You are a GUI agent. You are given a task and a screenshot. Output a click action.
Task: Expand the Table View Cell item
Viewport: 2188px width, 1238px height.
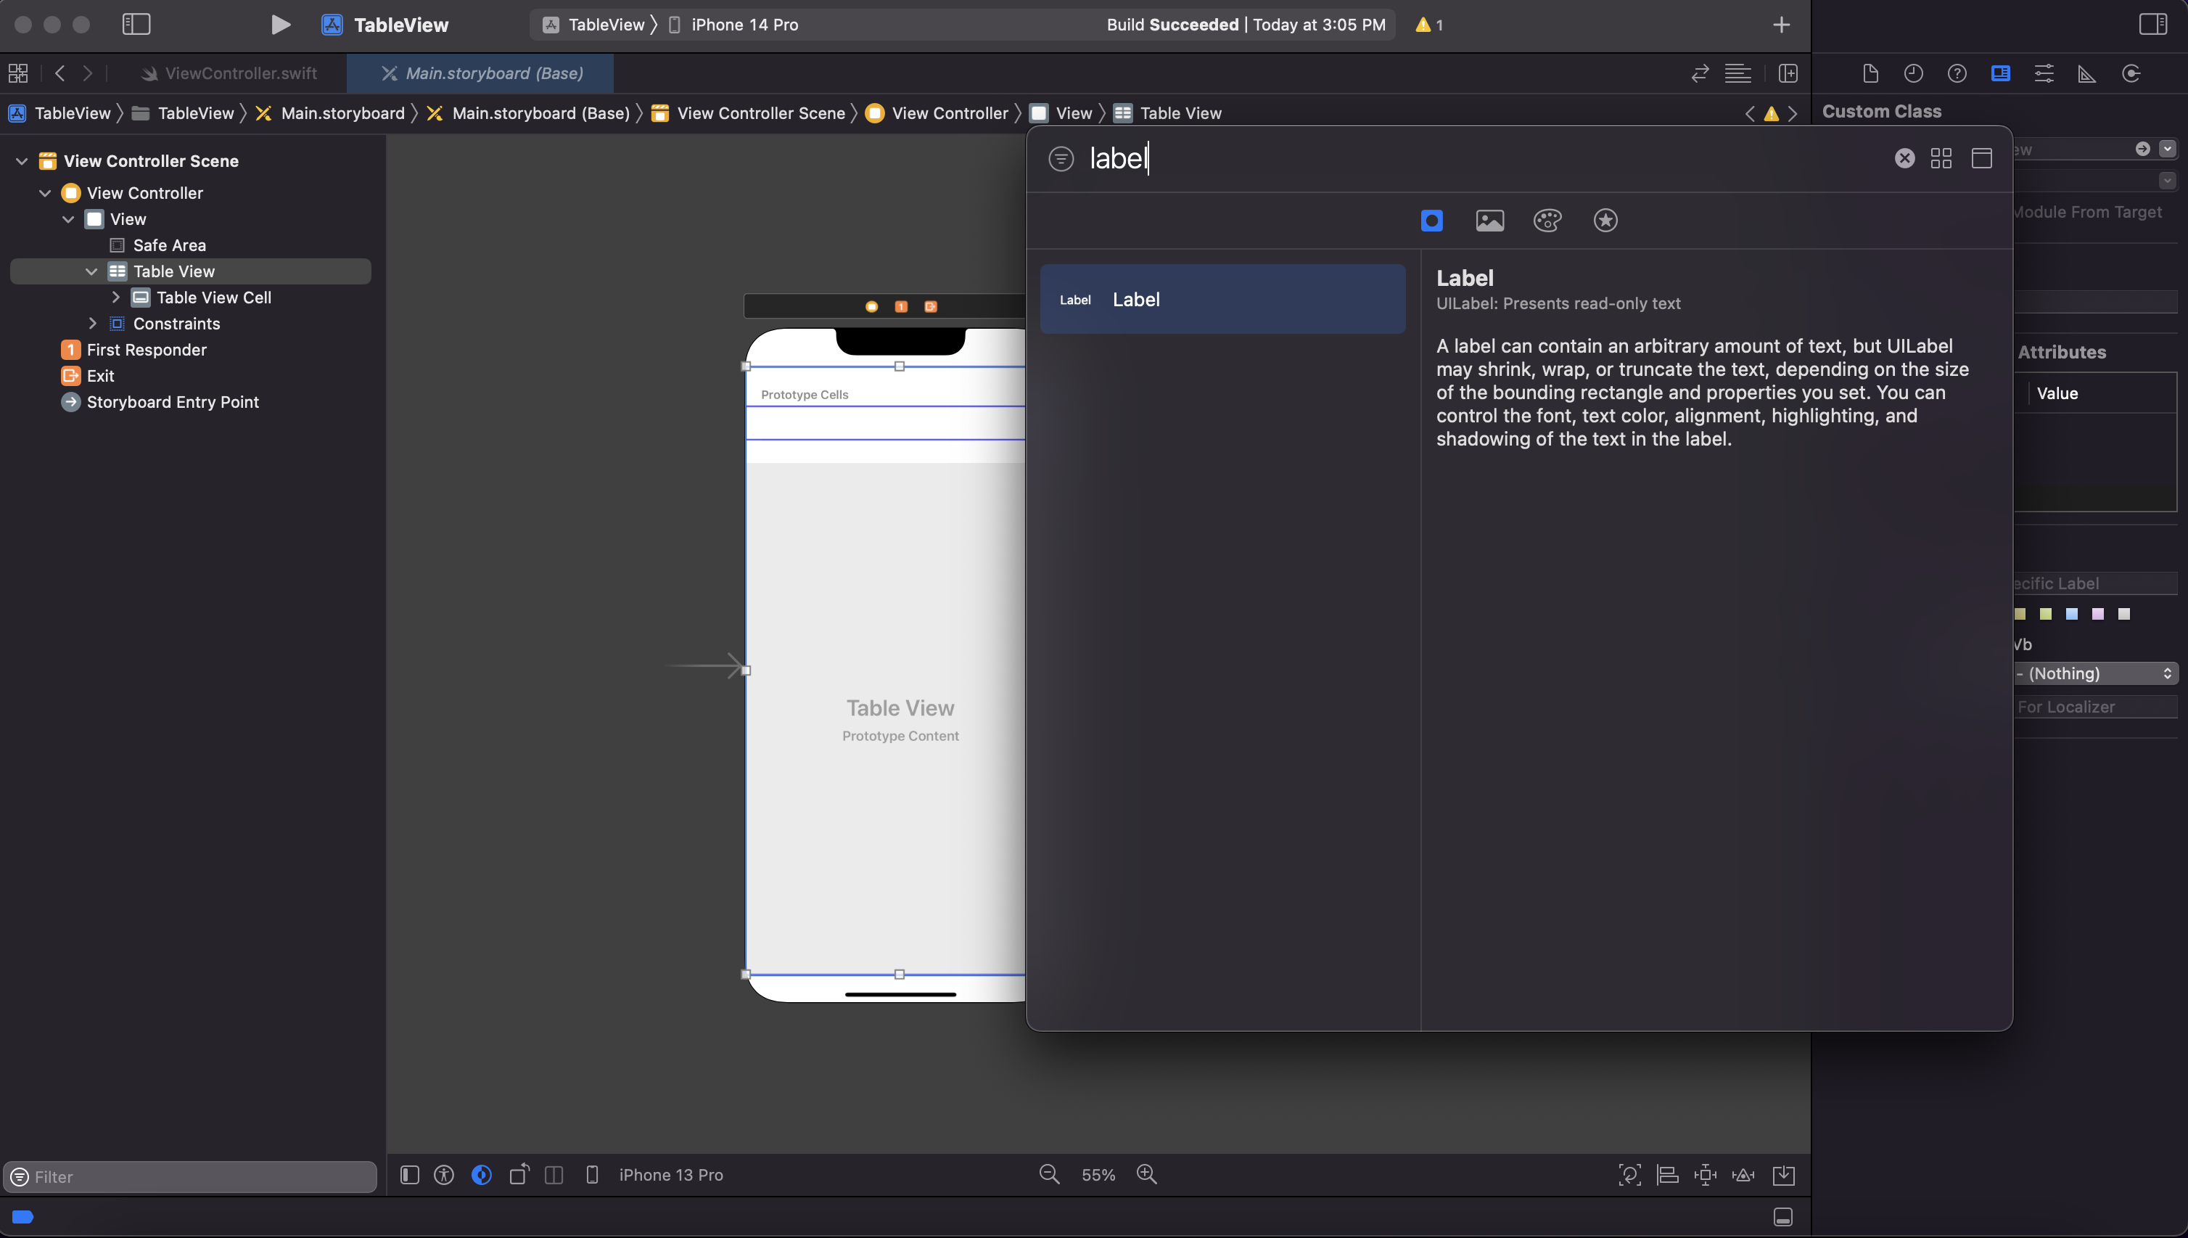(x=115, y=298)
